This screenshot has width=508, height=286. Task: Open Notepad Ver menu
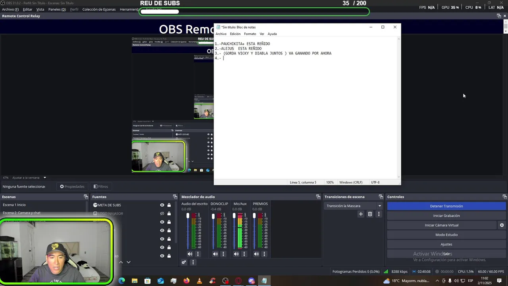pos(262,34)
